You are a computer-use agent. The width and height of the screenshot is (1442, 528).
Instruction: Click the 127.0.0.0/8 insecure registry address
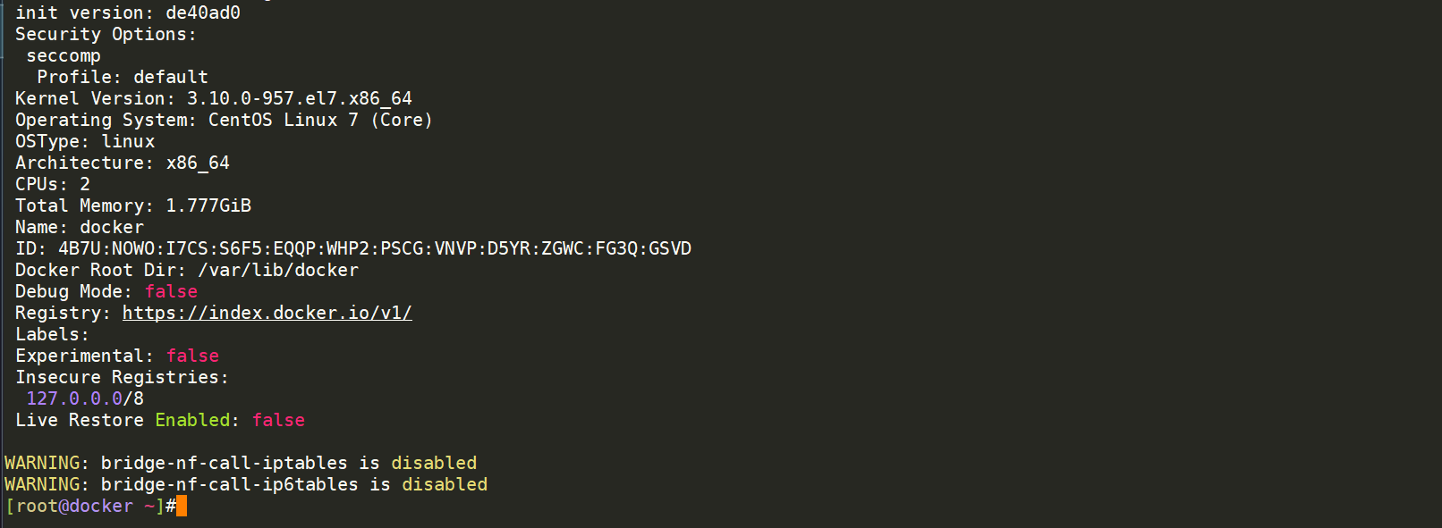tap(85, 398)
